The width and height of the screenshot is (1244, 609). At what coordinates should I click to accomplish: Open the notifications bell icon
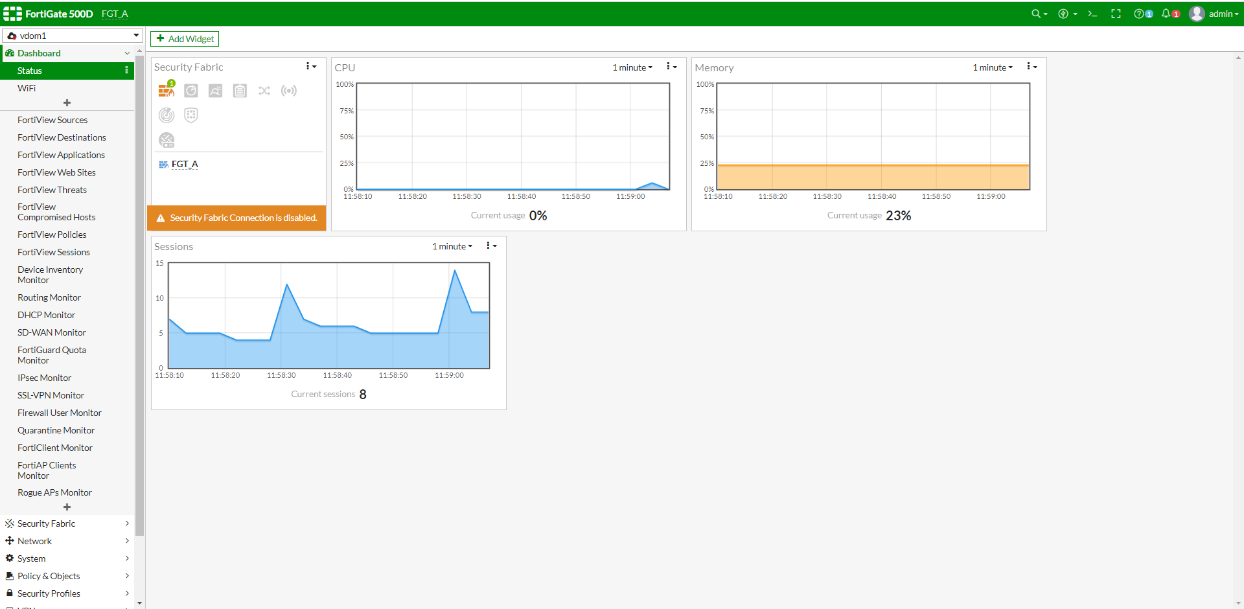tap(1166, 14)
